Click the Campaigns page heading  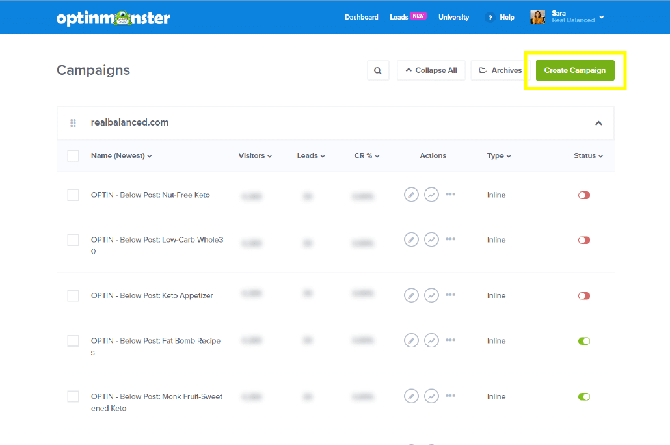(93, 70)
